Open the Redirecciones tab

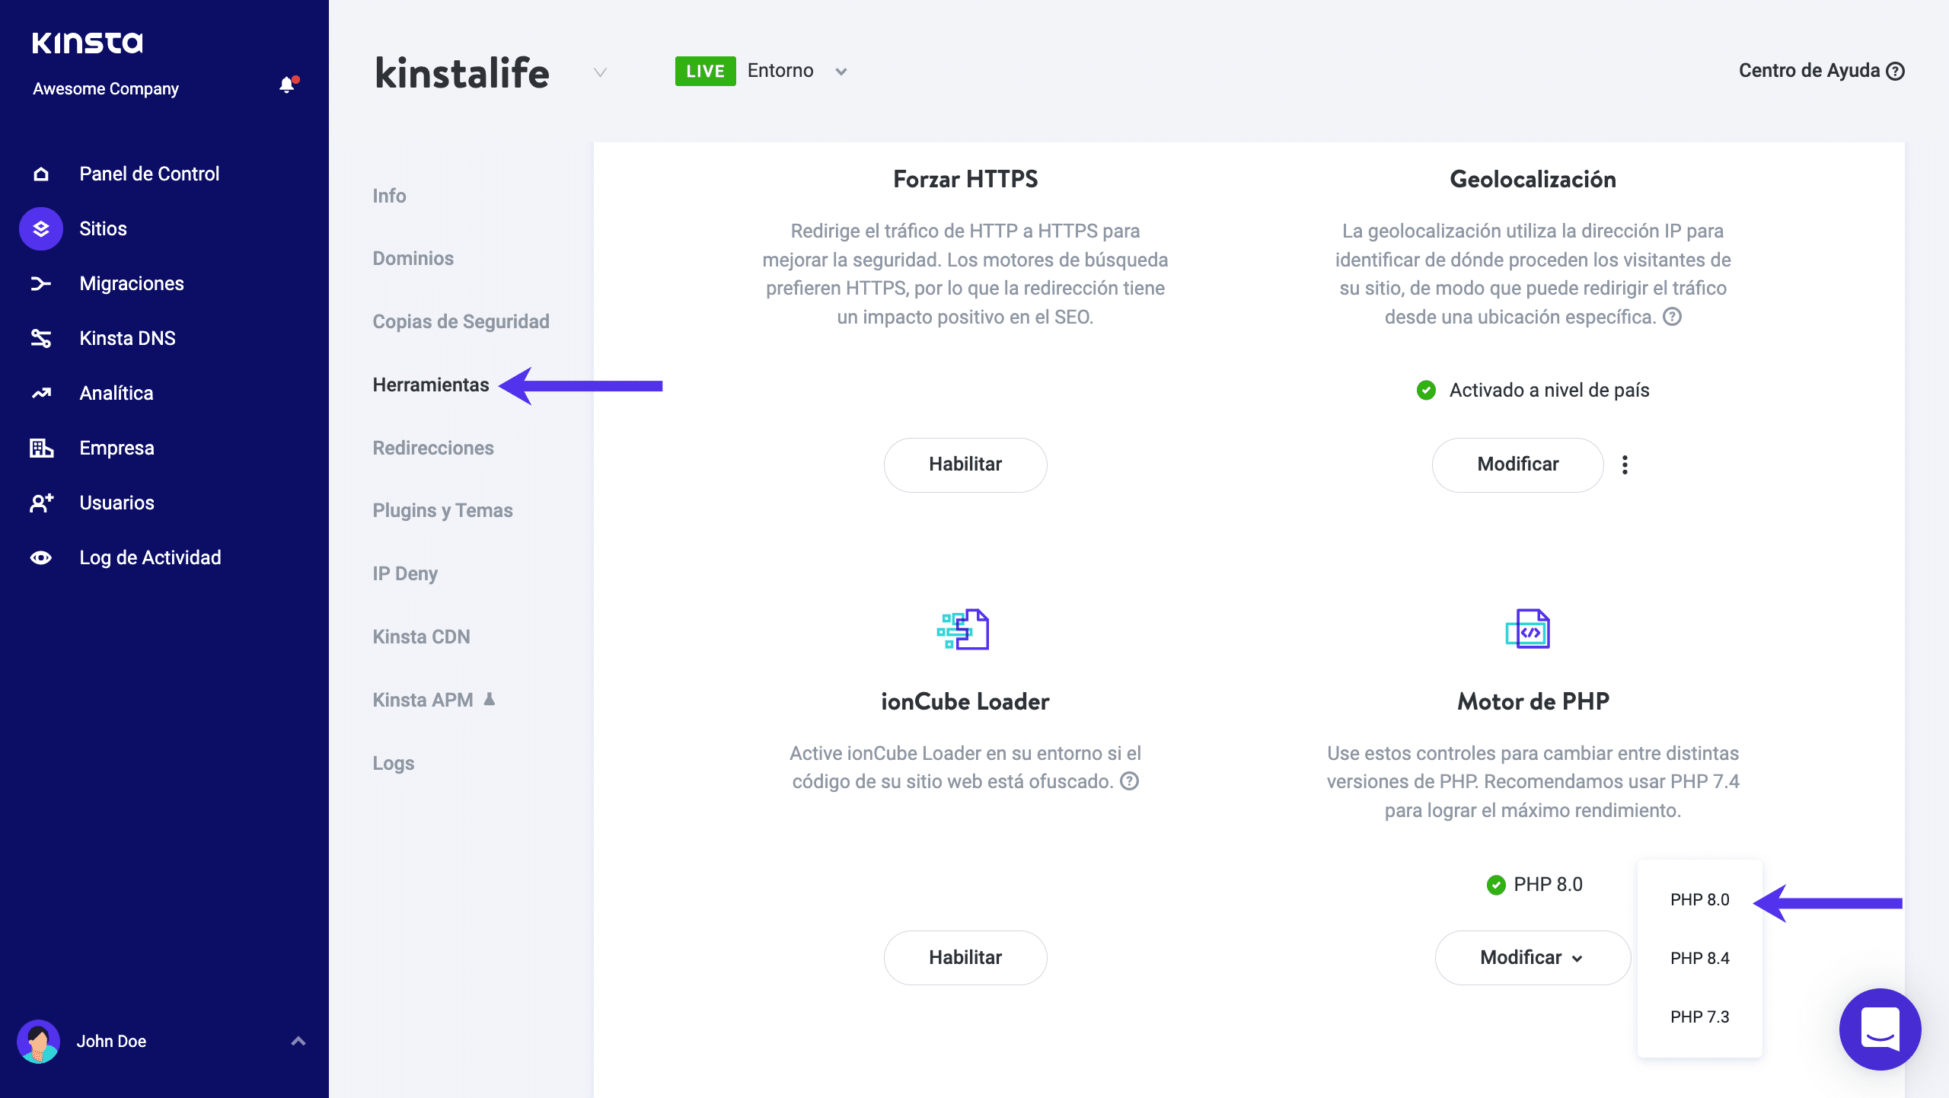coord(432,448)
